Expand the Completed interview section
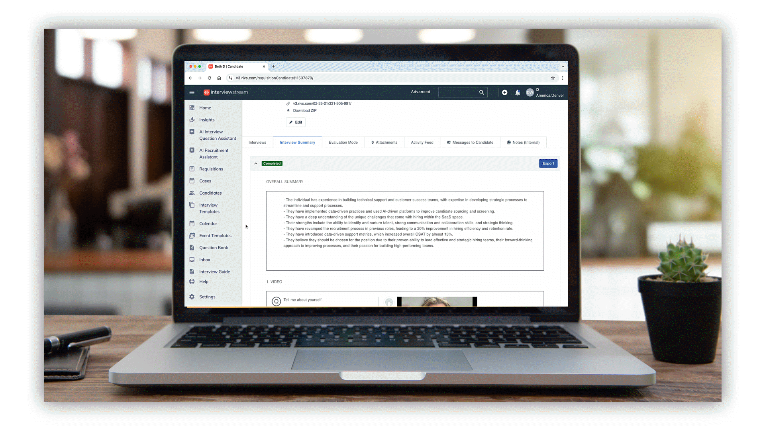The width and height of the screenshot is (765, 430). click(256, 163)
